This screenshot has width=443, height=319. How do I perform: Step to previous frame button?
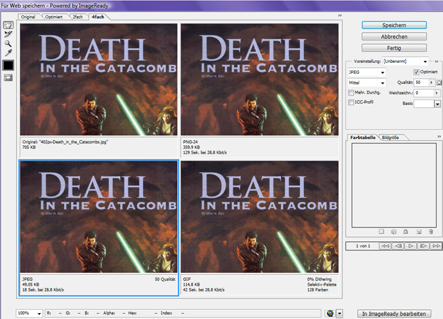(x=398, y=246)
